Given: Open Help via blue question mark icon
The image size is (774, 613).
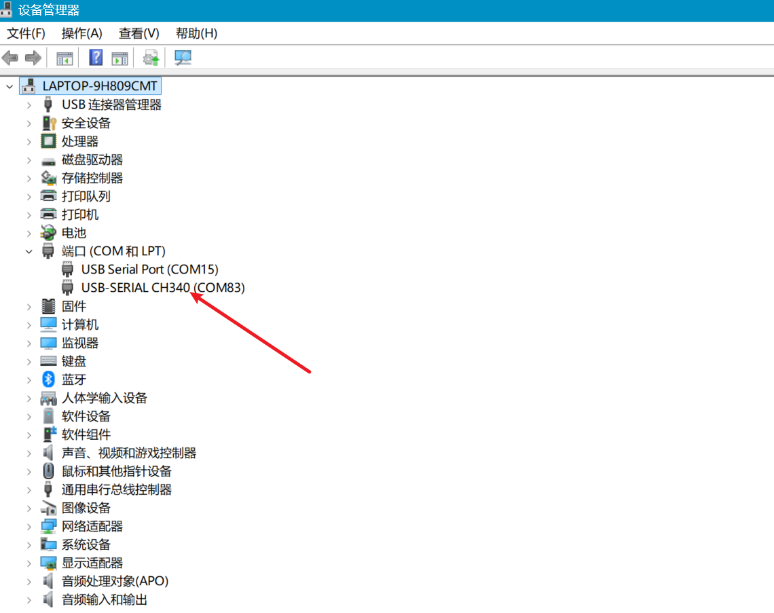Looking at the screenshot, I should pos(96,58).
